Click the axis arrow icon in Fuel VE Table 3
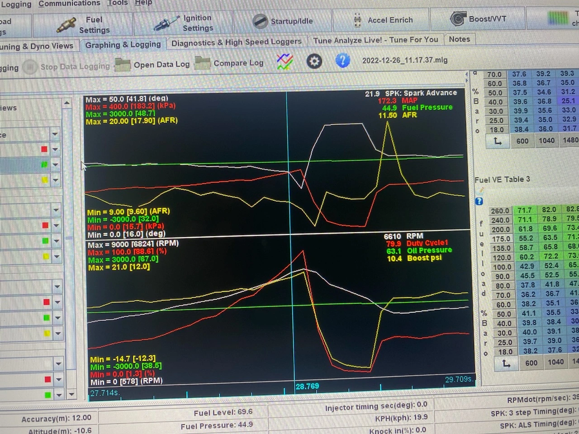579x434 pixels. tap(506, 363)
